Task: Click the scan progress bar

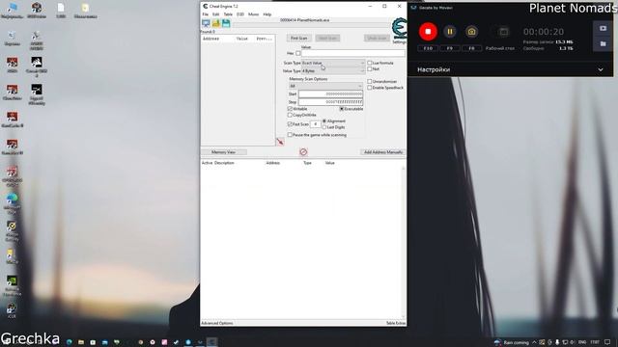Action: (311, 25)
